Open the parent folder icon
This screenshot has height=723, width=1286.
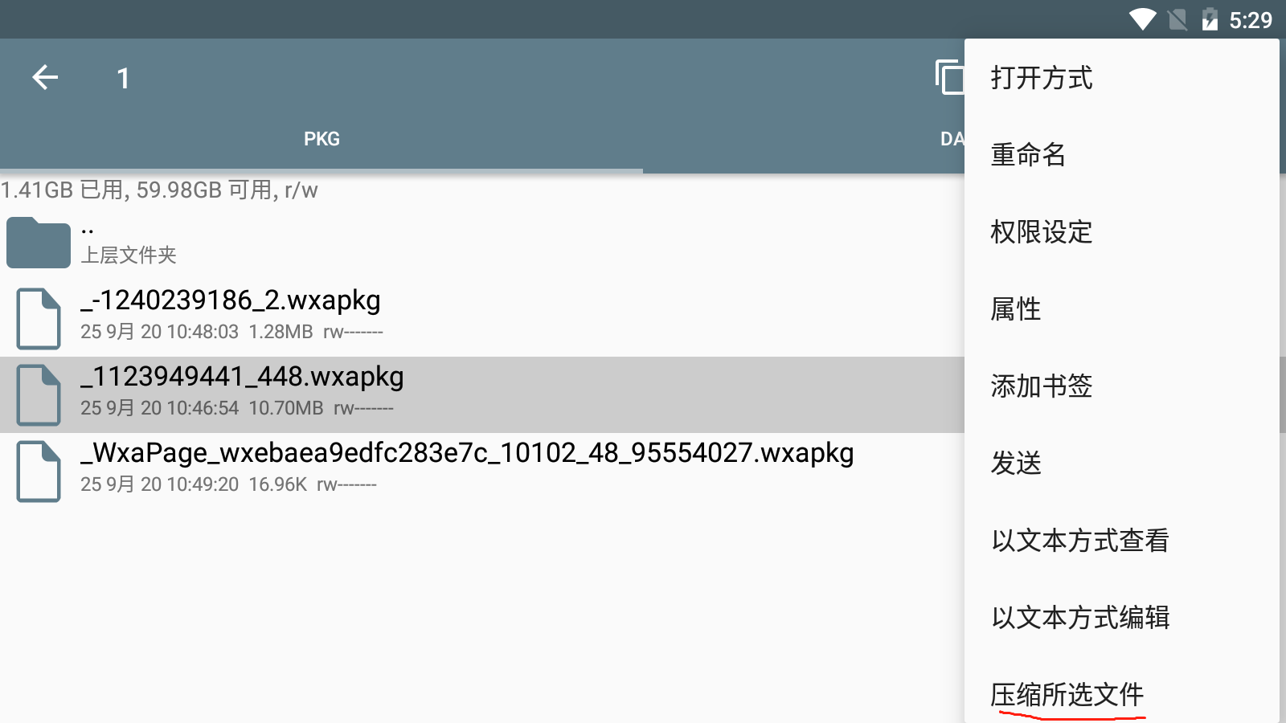coord(39,242)
